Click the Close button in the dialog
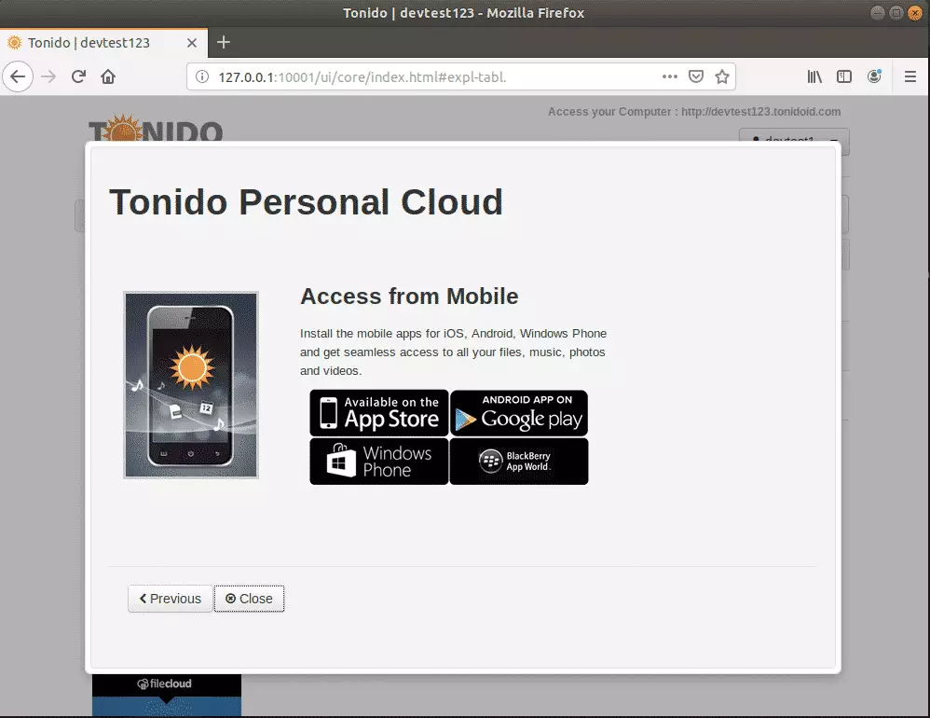The height and width of the screenshot is (718, 930). [x=249, y=598]
